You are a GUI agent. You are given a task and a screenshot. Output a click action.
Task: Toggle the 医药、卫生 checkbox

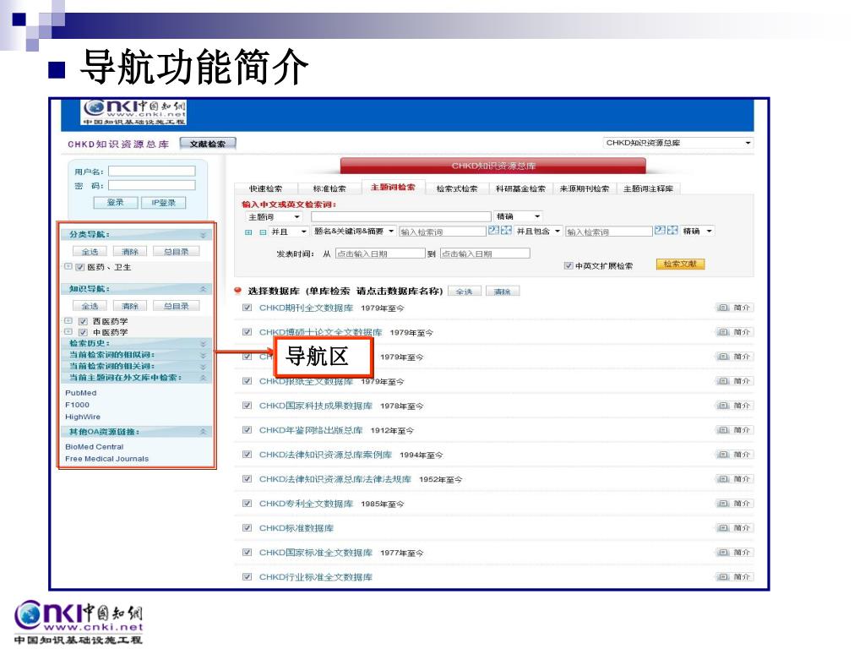click(x=80, y=268)
